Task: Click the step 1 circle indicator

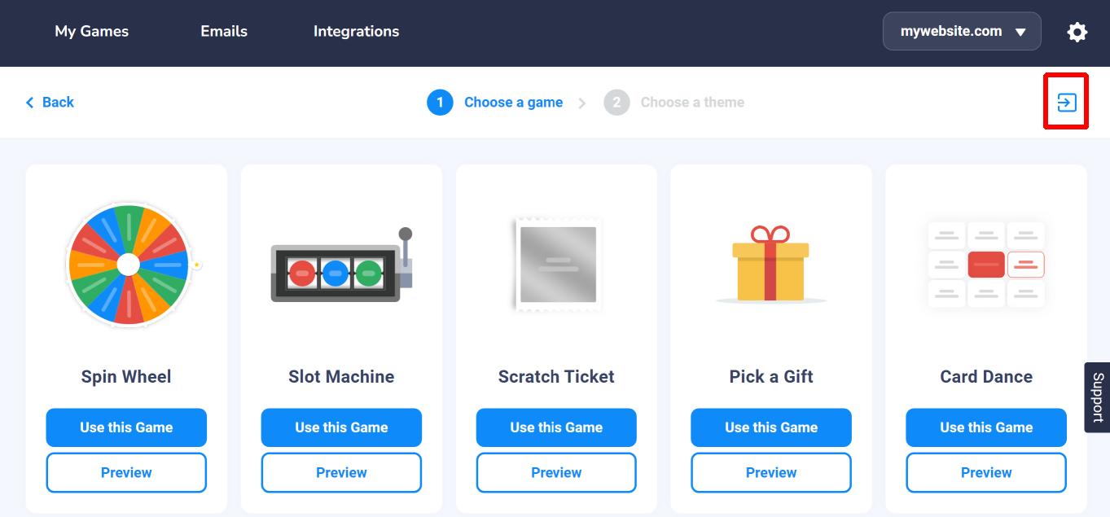Action: (x=440, y=102)
